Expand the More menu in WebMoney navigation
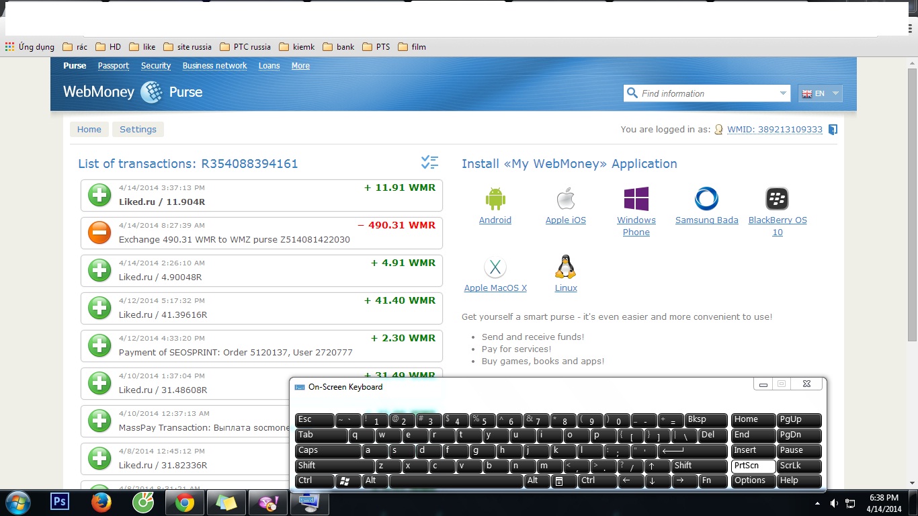The height and width of the screenshot is (516, 918). coord(300,66)
